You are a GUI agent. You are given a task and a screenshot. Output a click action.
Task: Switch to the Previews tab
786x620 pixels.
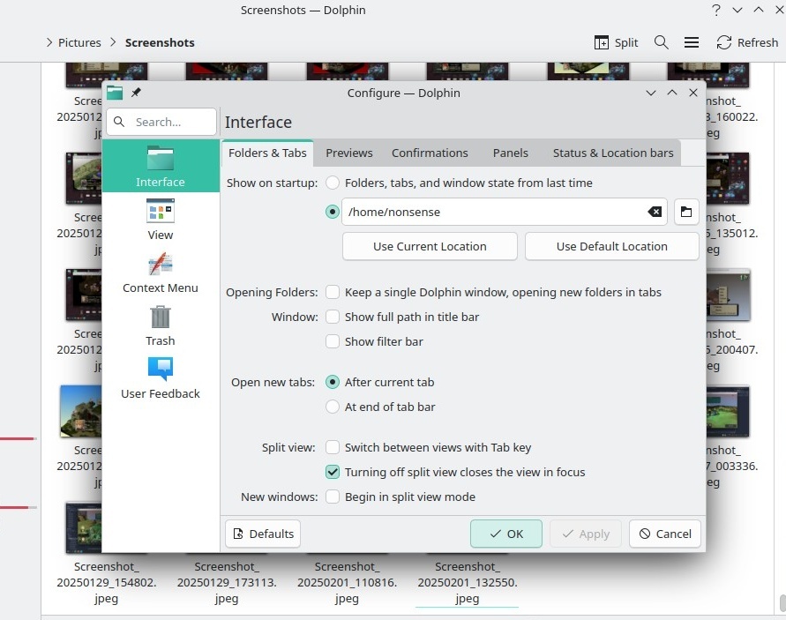348,153
